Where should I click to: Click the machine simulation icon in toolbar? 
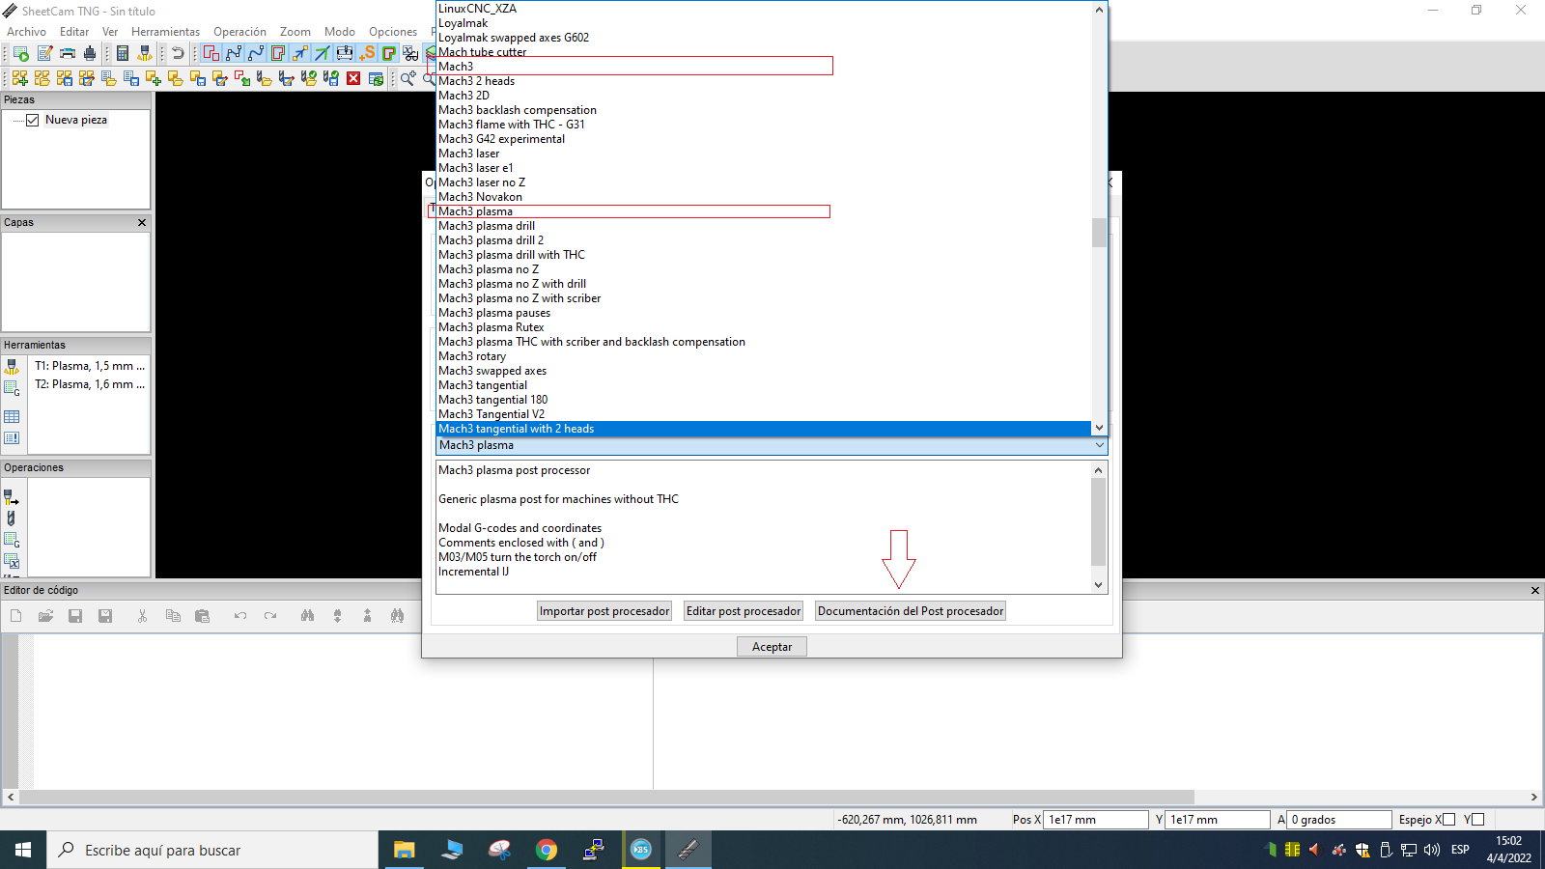click(345, 53)
